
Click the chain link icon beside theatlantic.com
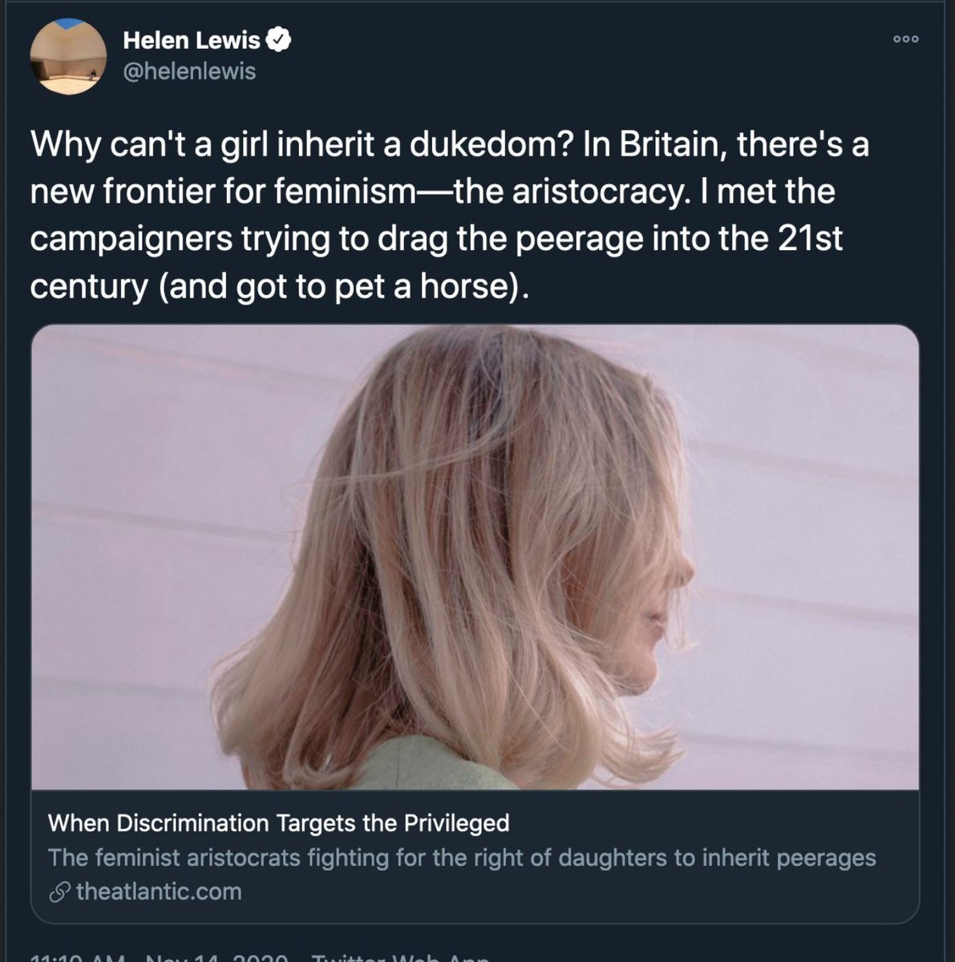(x=59, y=892)
